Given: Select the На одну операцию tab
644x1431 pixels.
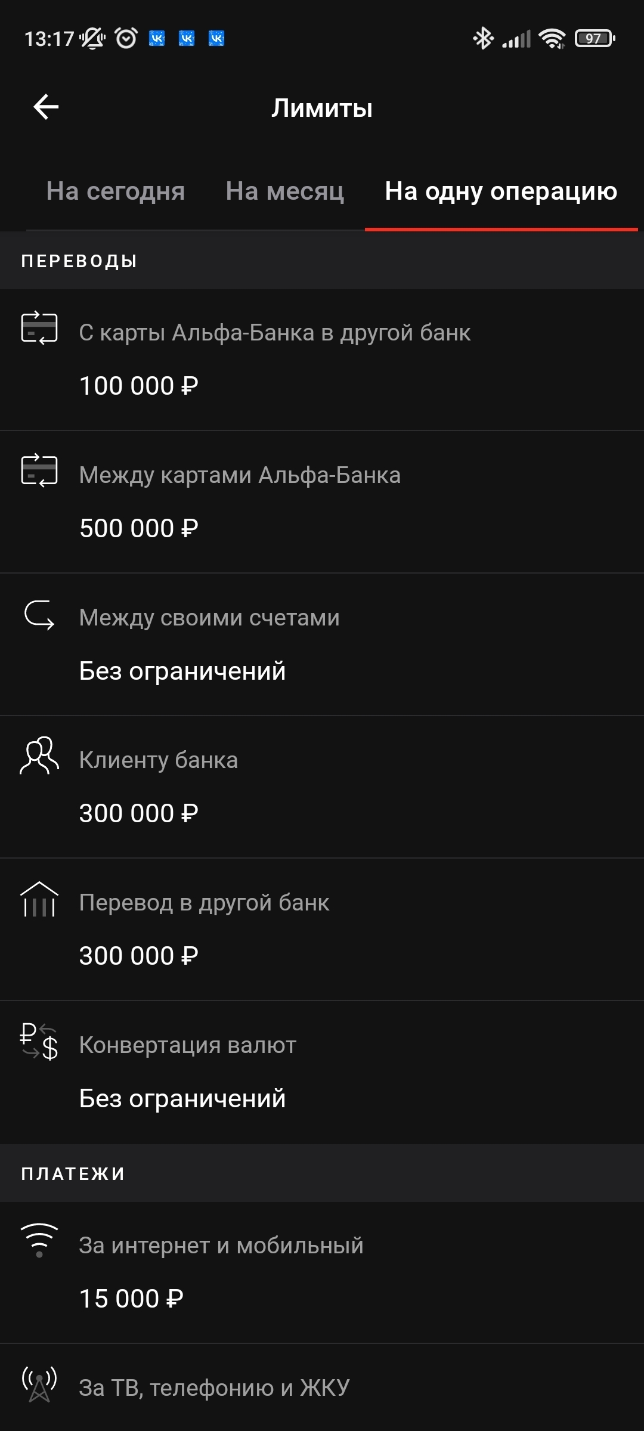Looking at the screenshot, I should pos(501,191).
